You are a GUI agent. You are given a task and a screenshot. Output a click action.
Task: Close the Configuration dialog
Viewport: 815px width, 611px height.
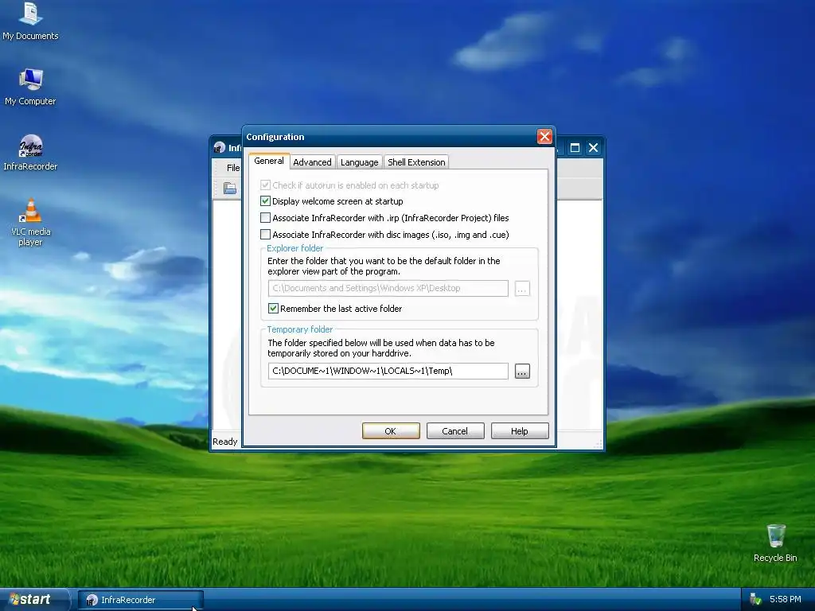pyautogui.click(x=544, y=137)
